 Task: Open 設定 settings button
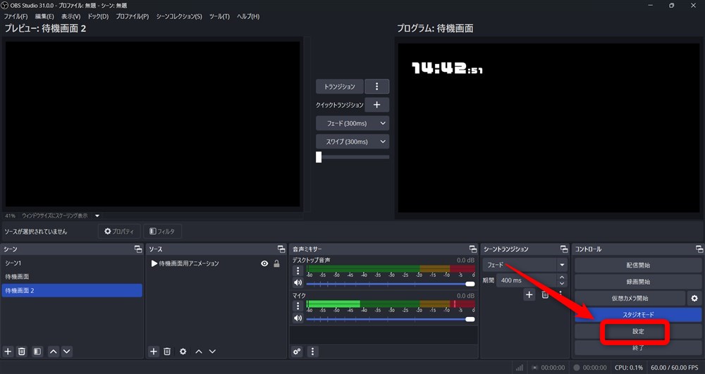tap(638, 331)
